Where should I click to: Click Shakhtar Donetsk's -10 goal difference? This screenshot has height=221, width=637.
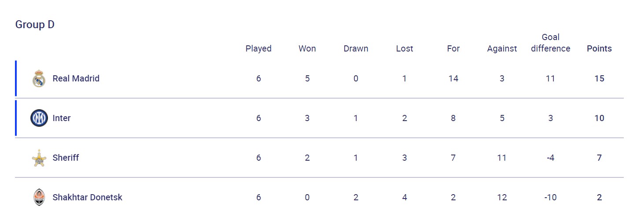[550, 197]
